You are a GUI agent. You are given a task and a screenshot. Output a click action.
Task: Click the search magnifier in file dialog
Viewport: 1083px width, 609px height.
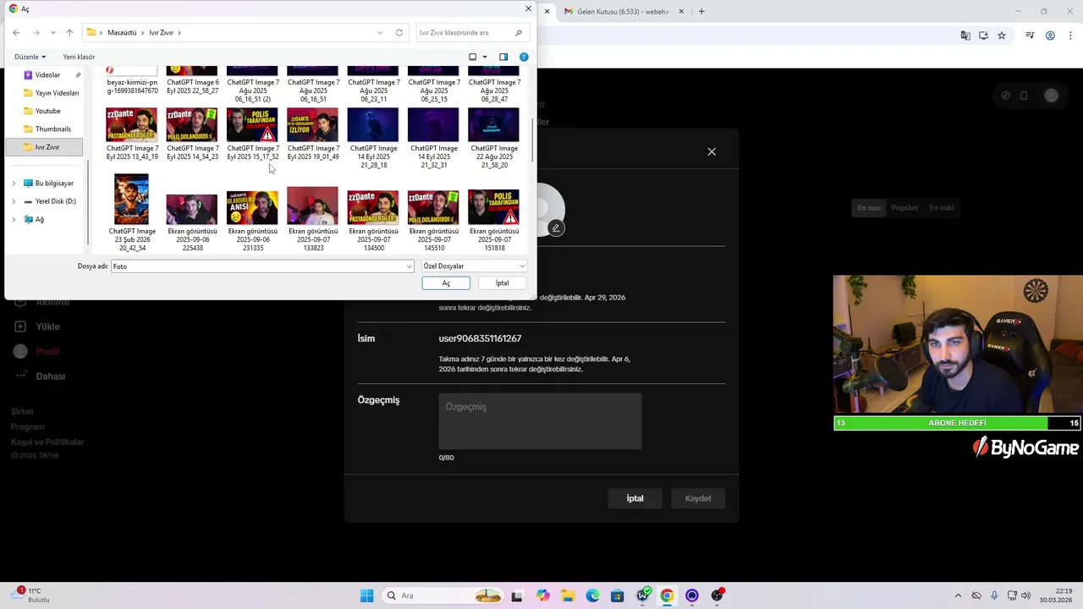(x=519, y=33)
